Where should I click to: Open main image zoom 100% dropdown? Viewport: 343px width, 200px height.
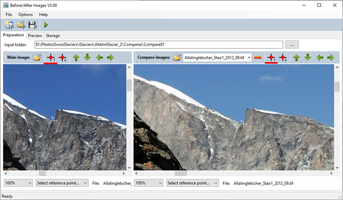(18, 183)
